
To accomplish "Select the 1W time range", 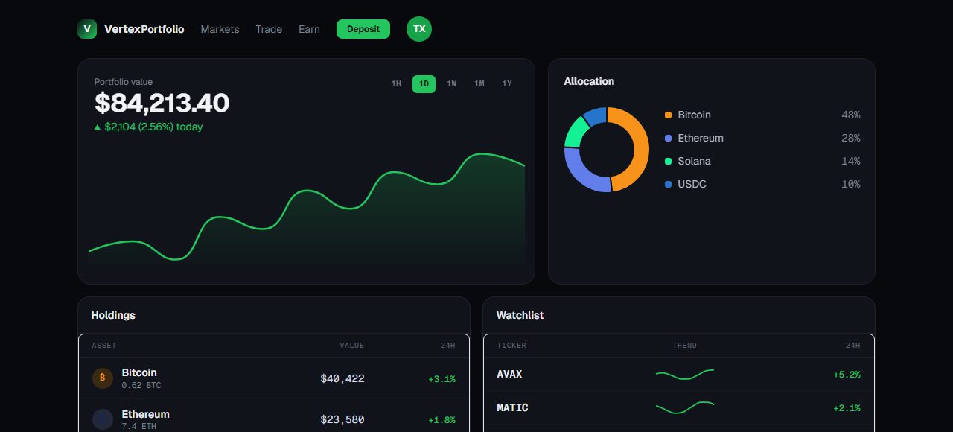I will (x=452, y=84).
